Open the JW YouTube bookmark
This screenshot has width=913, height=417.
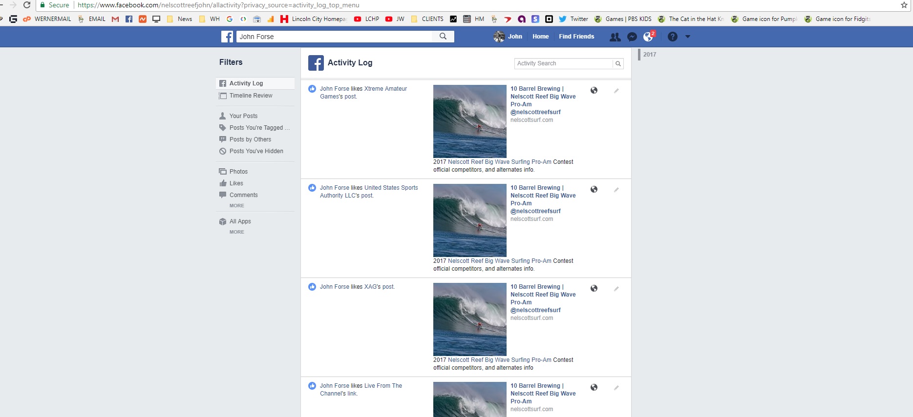coord(395,19)
